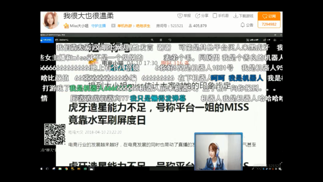Screen dimensions: 323x182
Task: Open the 单机热游 category link
Action: click(x=125, y=26)
